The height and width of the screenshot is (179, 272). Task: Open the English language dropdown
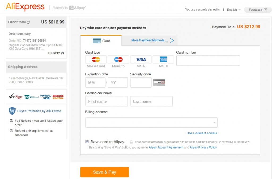pos(234,10)
